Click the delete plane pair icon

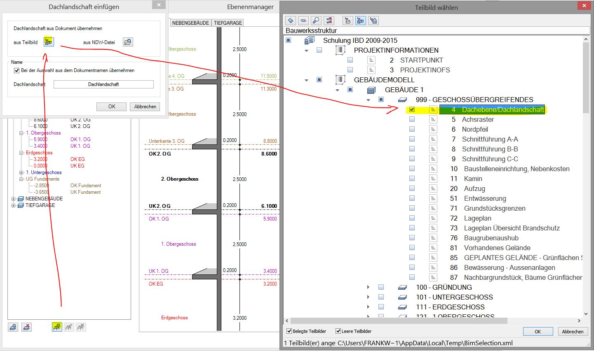[x=26, y=327]
